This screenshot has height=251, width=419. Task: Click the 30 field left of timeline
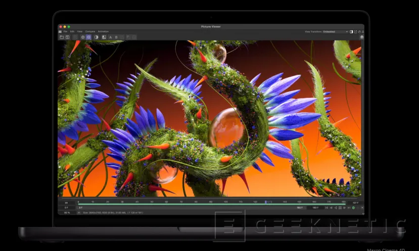[x=66, y=203]
